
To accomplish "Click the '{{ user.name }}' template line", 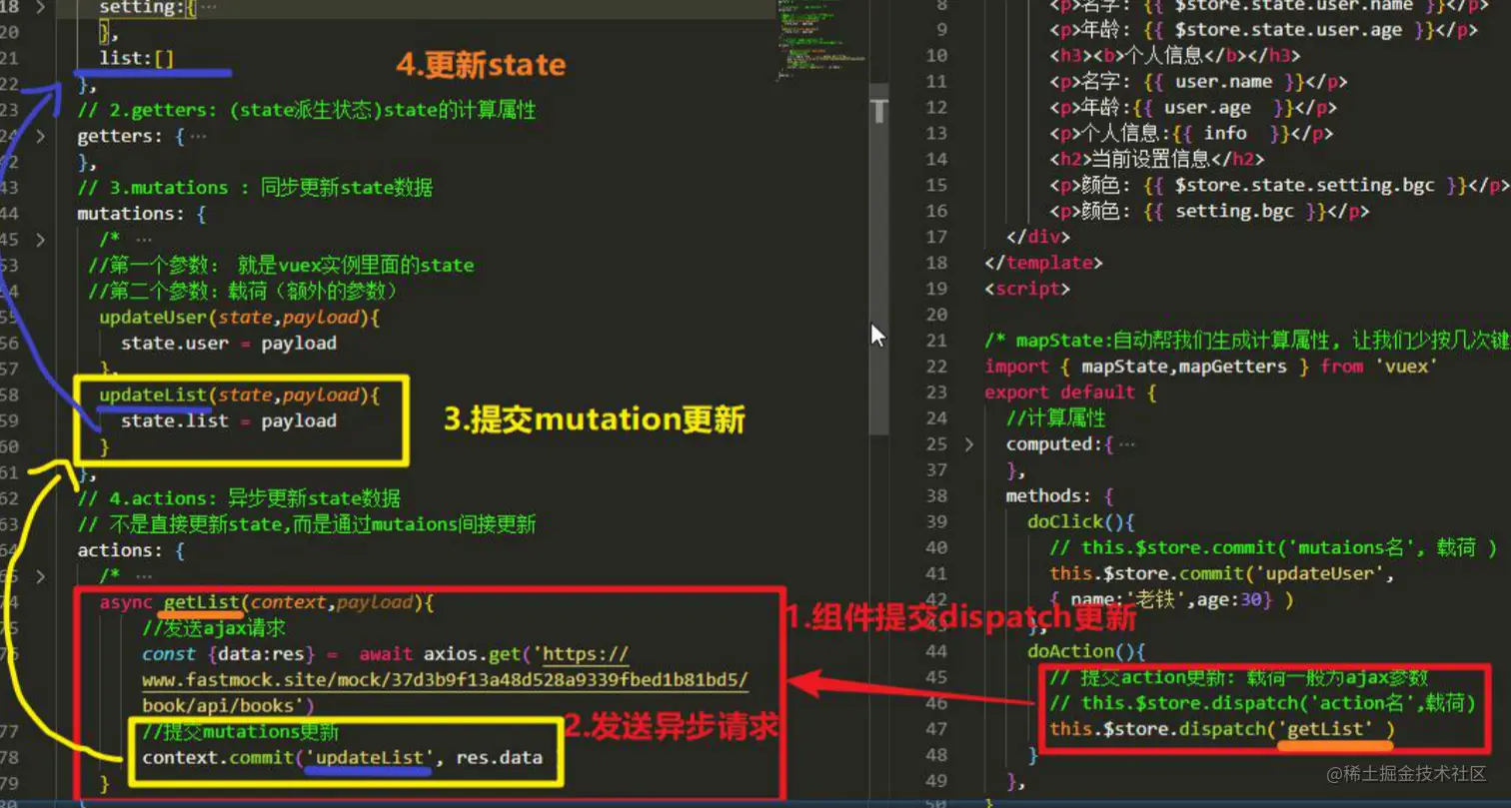I will click(x=1198, y=82).
